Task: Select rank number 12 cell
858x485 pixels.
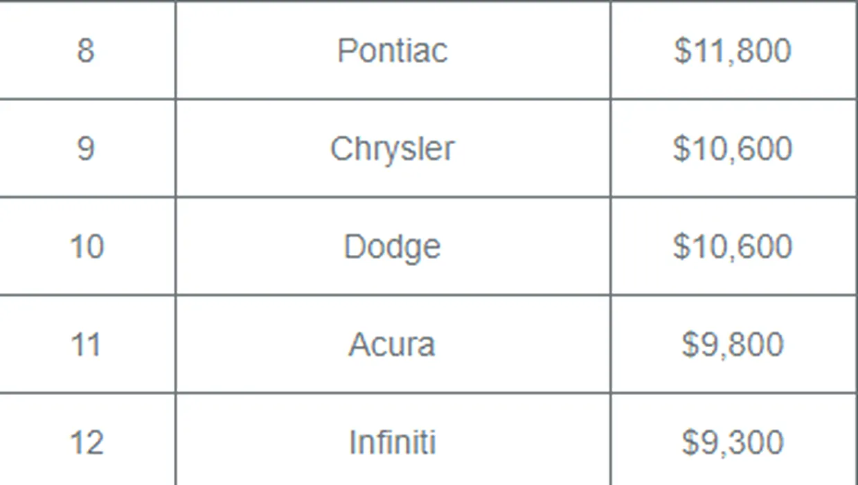Action: click(86, 440)
